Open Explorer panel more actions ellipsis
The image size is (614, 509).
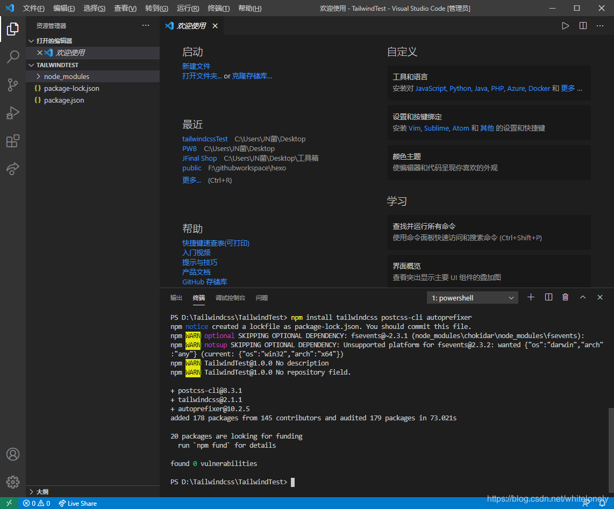tap(146, 25)
